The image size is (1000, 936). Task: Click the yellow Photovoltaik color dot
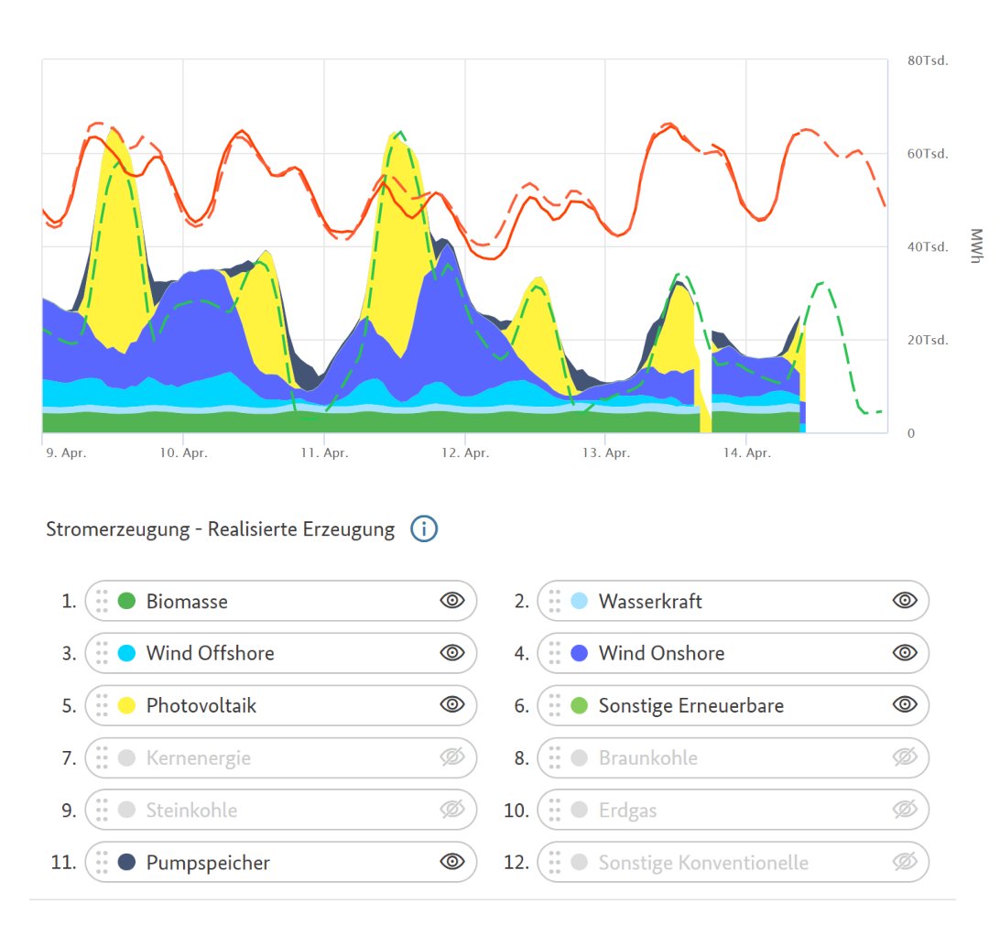point(127,706)
